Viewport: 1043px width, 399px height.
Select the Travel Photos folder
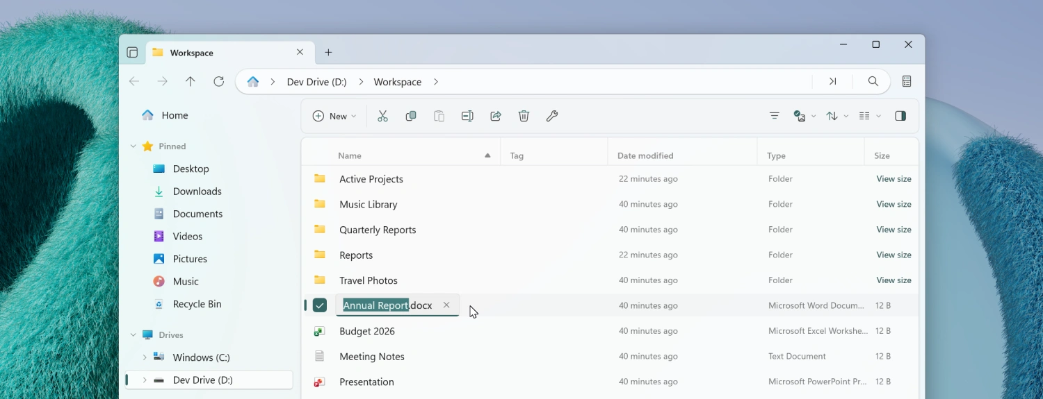(610, 280)
